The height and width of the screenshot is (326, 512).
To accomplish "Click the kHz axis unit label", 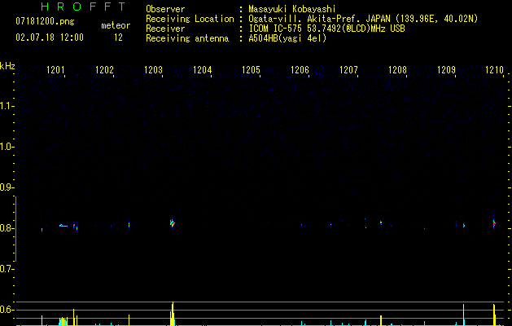I will (7, 66).
